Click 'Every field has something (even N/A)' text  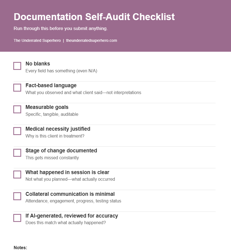pyautogui.click(x=61, y=71)
